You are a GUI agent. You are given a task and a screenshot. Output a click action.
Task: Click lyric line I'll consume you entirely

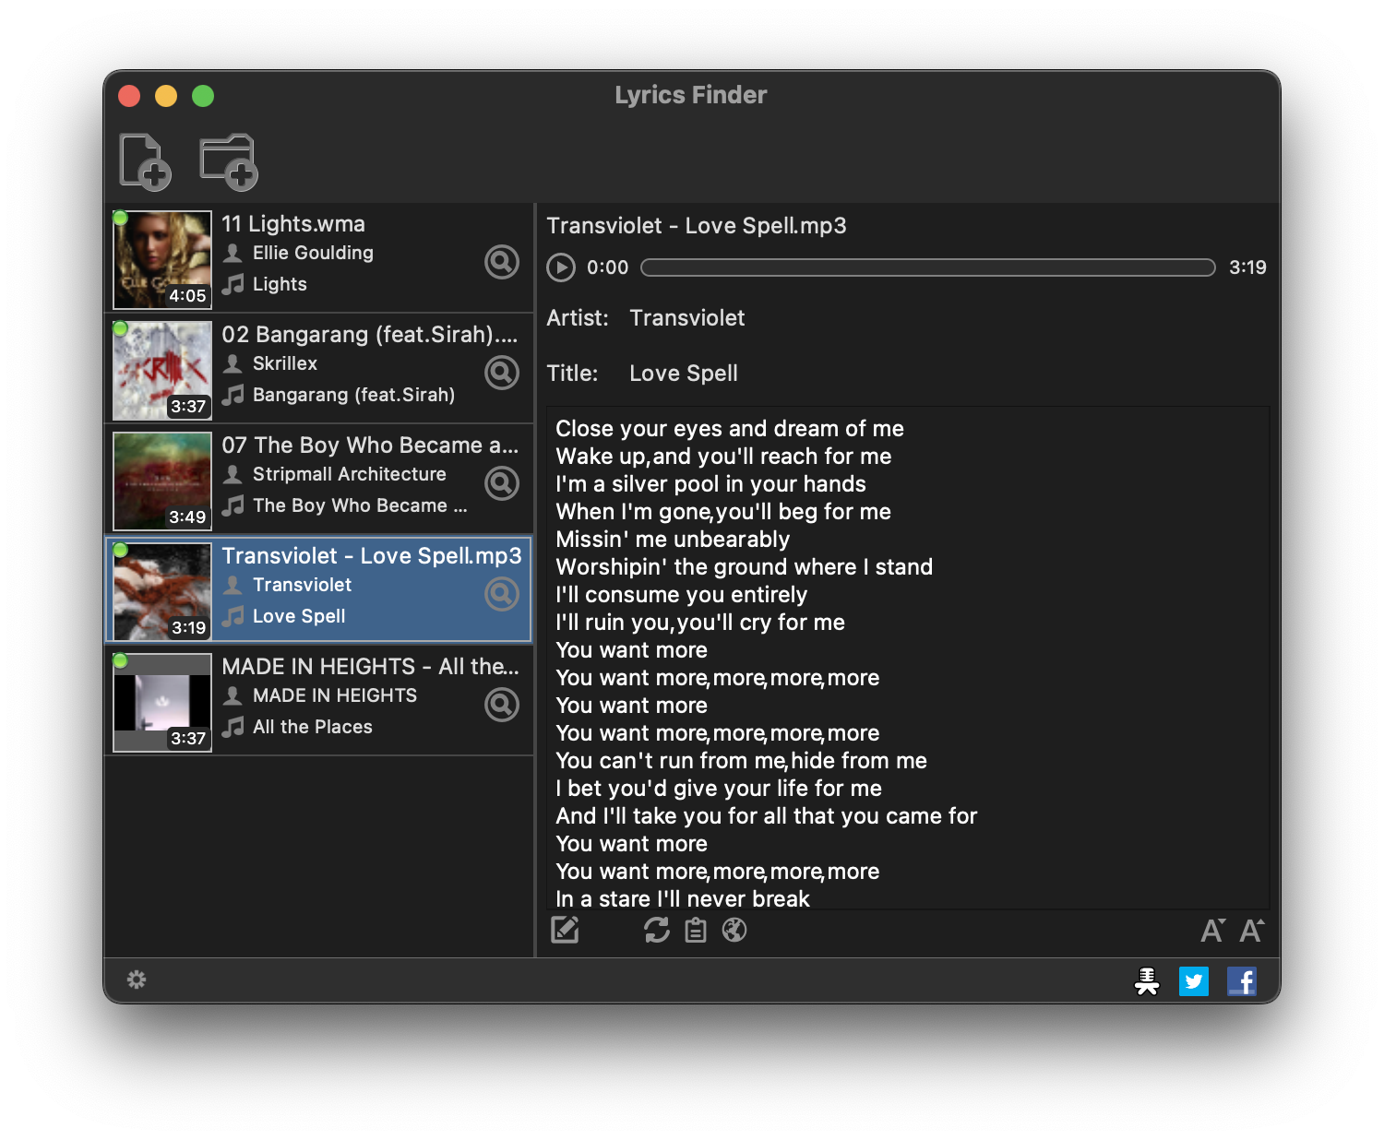[682, 595]
